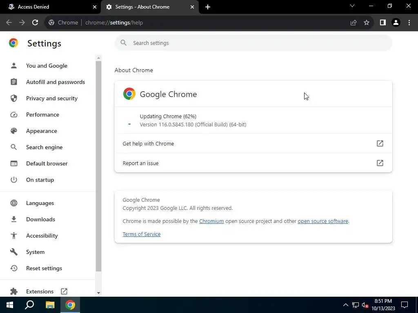418x313 pixels.
Task: Open Terms of Service link
Action: [x=142, y=234]
